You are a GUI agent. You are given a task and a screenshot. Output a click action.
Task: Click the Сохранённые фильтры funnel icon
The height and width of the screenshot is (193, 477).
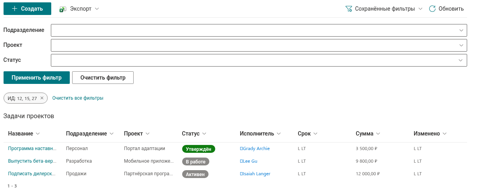pos(348,9)
